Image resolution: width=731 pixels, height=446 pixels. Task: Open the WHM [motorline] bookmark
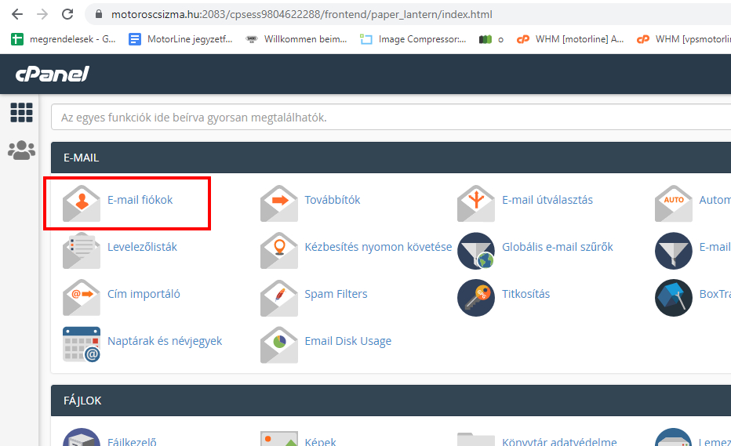571,38
